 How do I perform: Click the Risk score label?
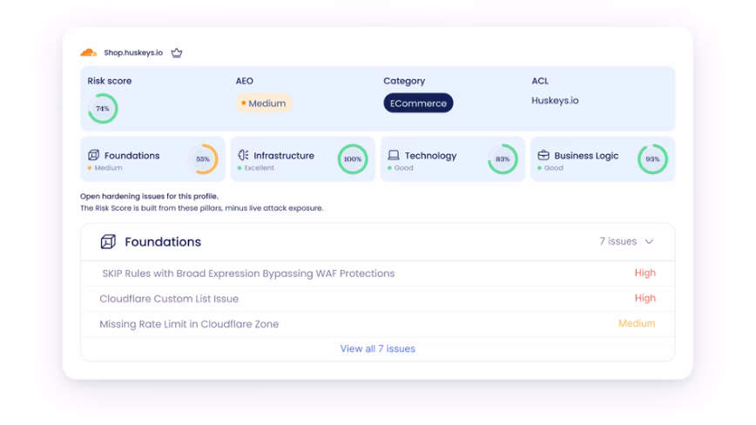tap(110, 81)
